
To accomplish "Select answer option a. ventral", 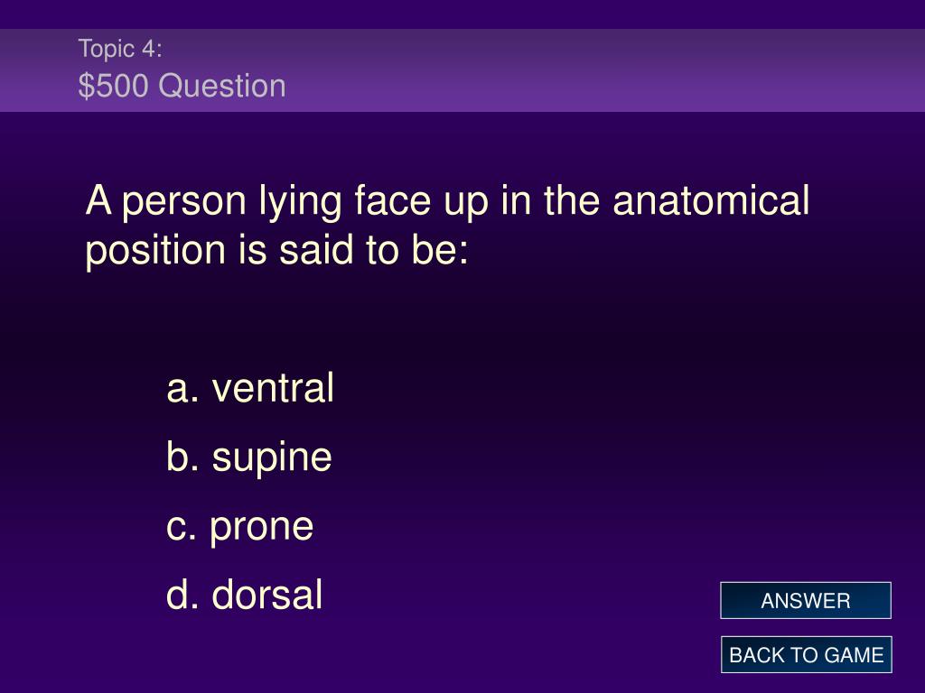I will pos(251,388).
